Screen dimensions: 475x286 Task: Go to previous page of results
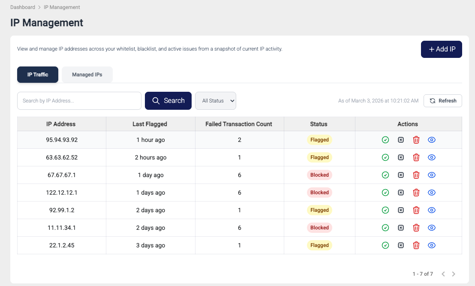[x=443, y=274]
